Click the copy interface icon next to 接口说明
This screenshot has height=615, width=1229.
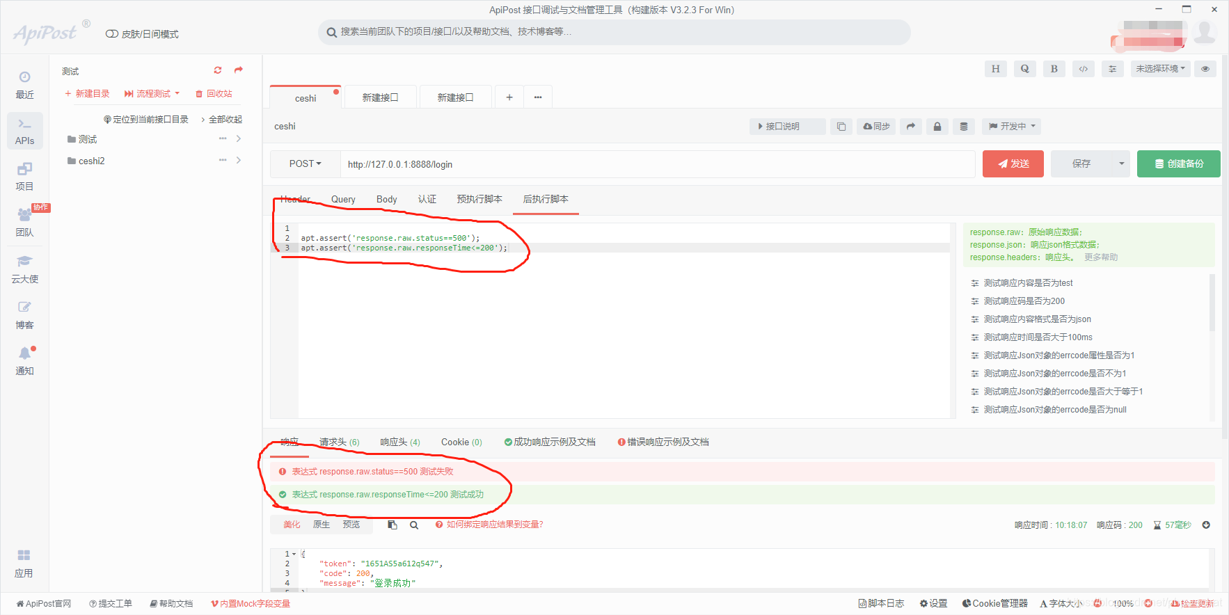[841, 127]
